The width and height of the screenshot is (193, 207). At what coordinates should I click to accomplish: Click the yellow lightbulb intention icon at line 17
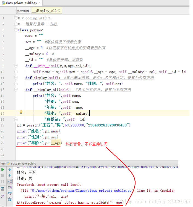[x=21, y=112]
